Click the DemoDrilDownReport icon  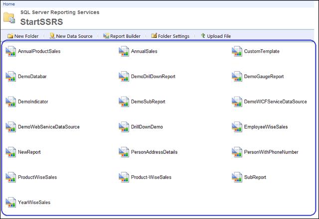pyautogui.click(x=124, y=76)
